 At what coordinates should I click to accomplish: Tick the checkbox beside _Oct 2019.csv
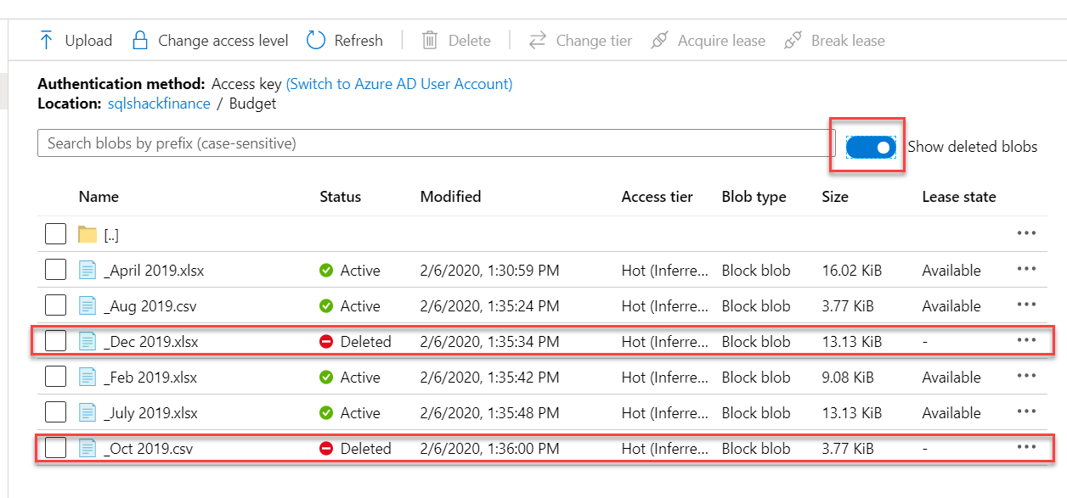coord(56,449)
